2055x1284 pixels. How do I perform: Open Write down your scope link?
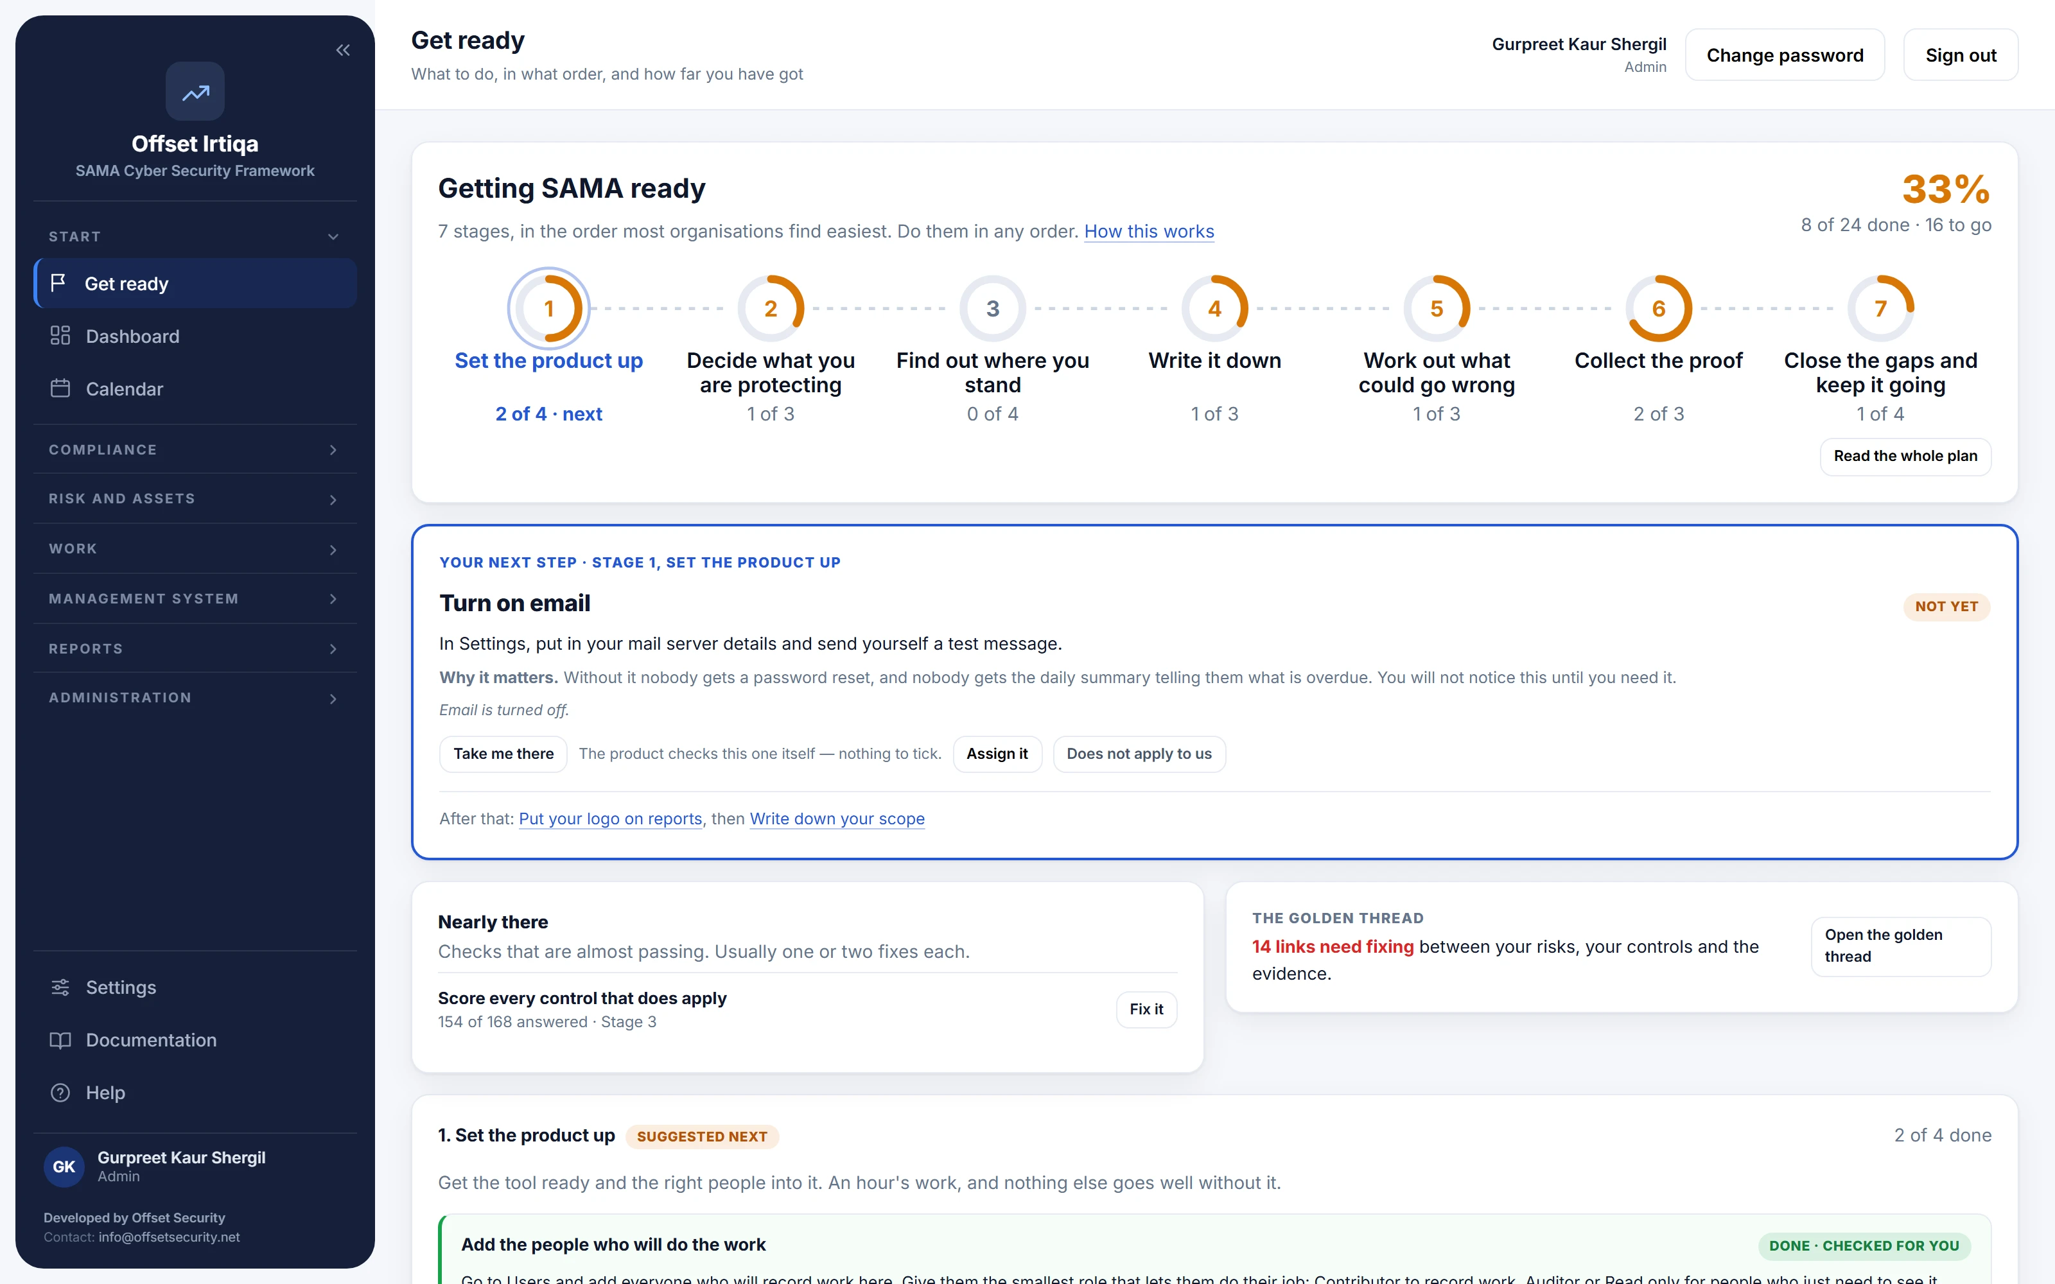click(836, 819)
